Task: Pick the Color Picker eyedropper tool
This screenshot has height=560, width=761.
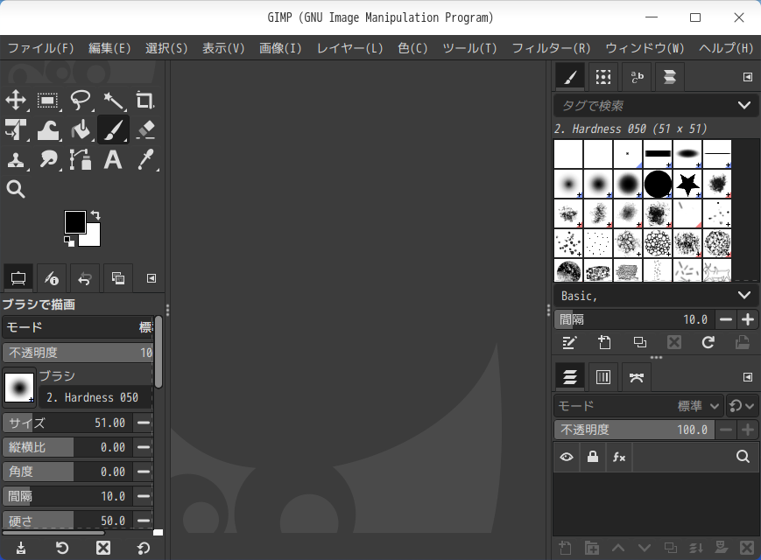Action: (144, 159)
